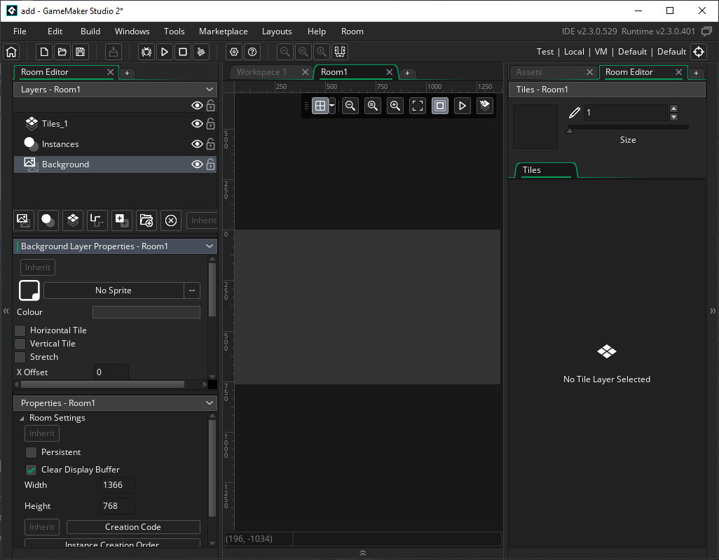
Task: Pick the background Colour swatch
Action: pos(146,312)
